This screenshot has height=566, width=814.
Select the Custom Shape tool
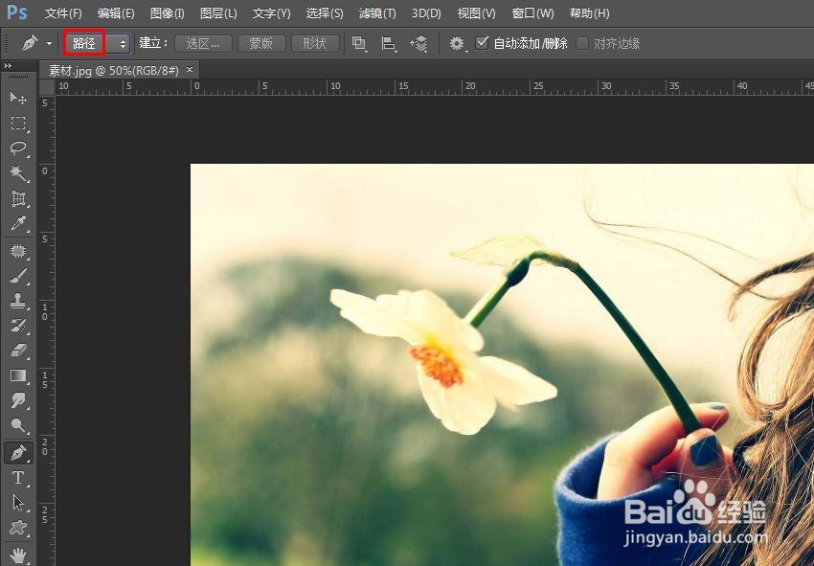click(x=18, y=528)
